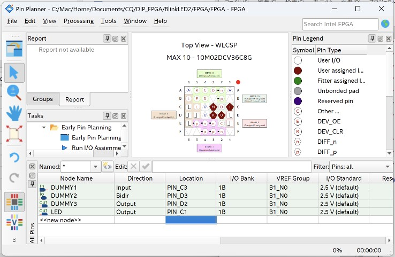395x257 pixels.
Task: Click the Edit value text field
Action: (232, 167)
